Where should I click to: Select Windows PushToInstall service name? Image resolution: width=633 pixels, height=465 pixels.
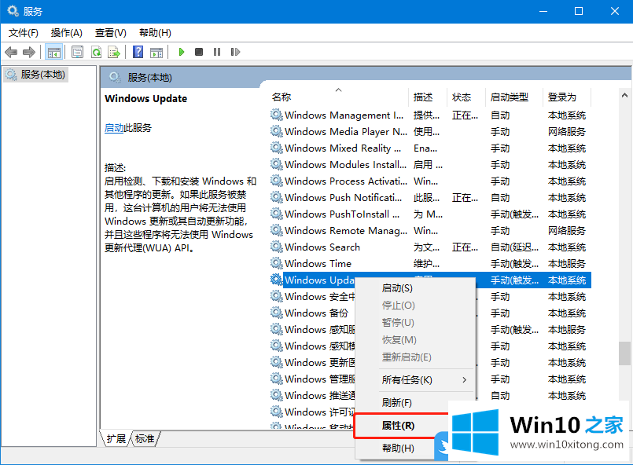(342, 214)
